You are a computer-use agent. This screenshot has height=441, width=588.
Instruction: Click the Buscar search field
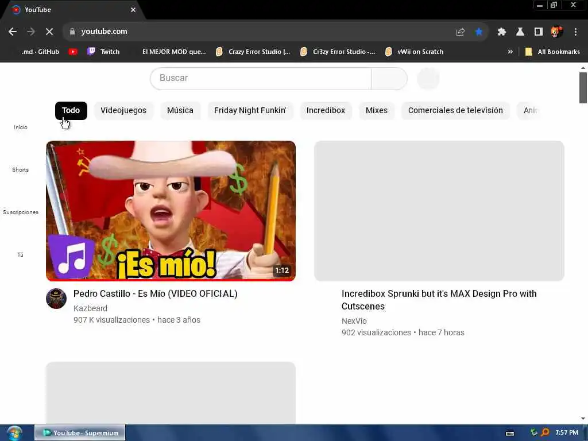(261, 78)
